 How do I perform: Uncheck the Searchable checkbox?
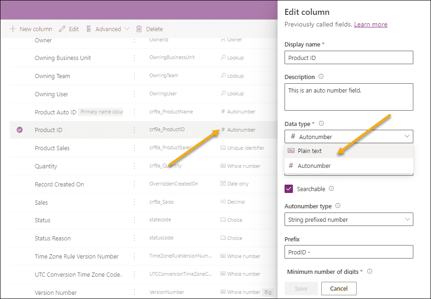(289, 189)
